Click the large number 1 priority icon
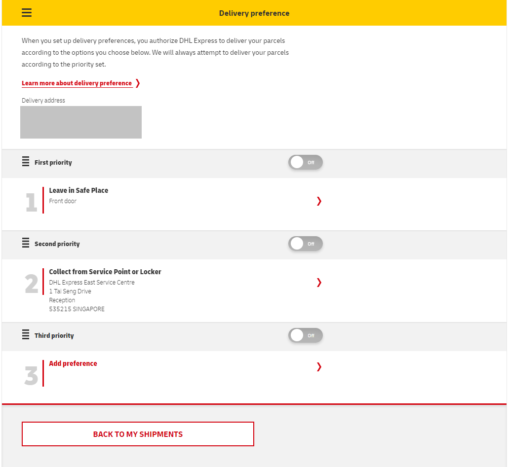Screen dimensions: 508x467 31,203
